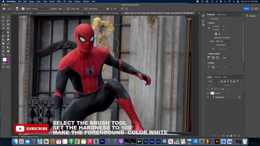Click the Home icon in options bar
The height and width of the screenshot is (146, 260).
pyautogui.click(x=4, y=9)
